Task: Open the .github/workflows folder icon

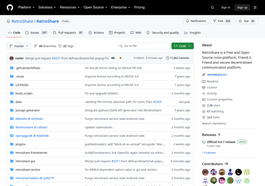Action: (12, 68)
